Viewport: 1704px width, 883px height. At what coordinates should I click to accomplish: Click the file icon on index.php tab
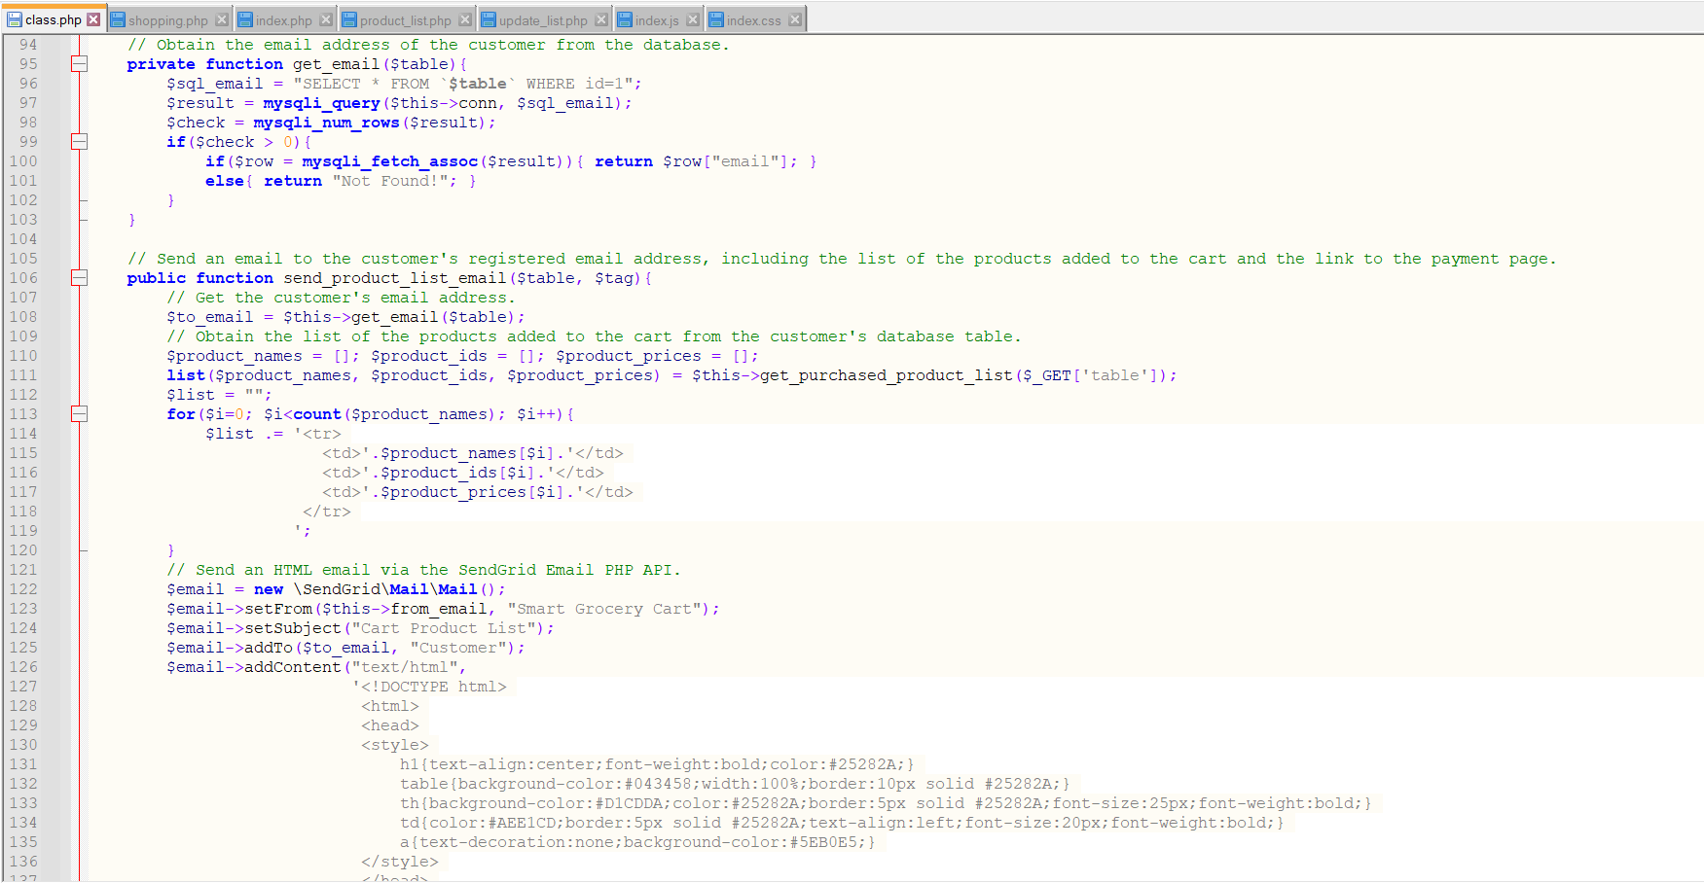[x=244, y=18]
